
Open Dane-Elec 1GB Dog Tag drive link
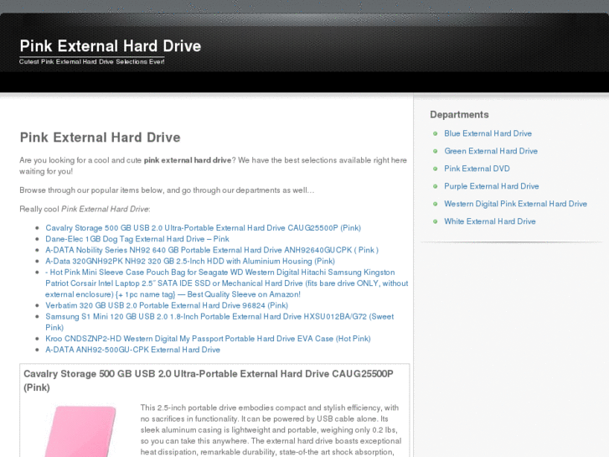137,239
